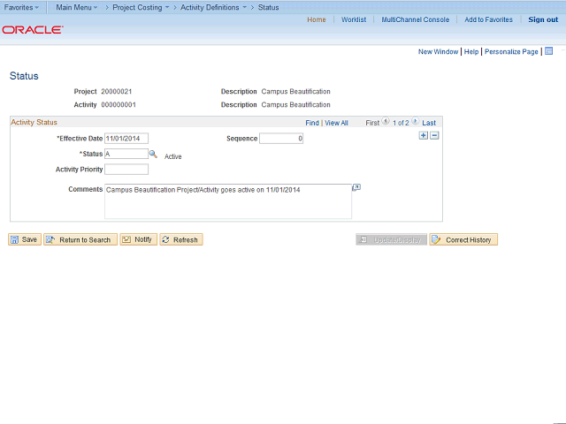Viewport: 566px width, 424px height.
Task: Delete the current Activity Status row
Action: pos(434,135)
